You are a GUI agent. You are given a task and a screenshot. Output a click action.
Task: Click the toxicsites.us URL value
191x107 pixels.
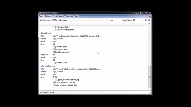point(77,36)
